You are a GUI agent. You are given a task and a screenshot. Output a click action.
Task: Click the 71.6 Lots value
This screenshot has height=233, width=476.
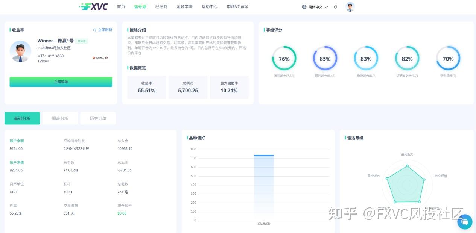(x=71, y=170)
